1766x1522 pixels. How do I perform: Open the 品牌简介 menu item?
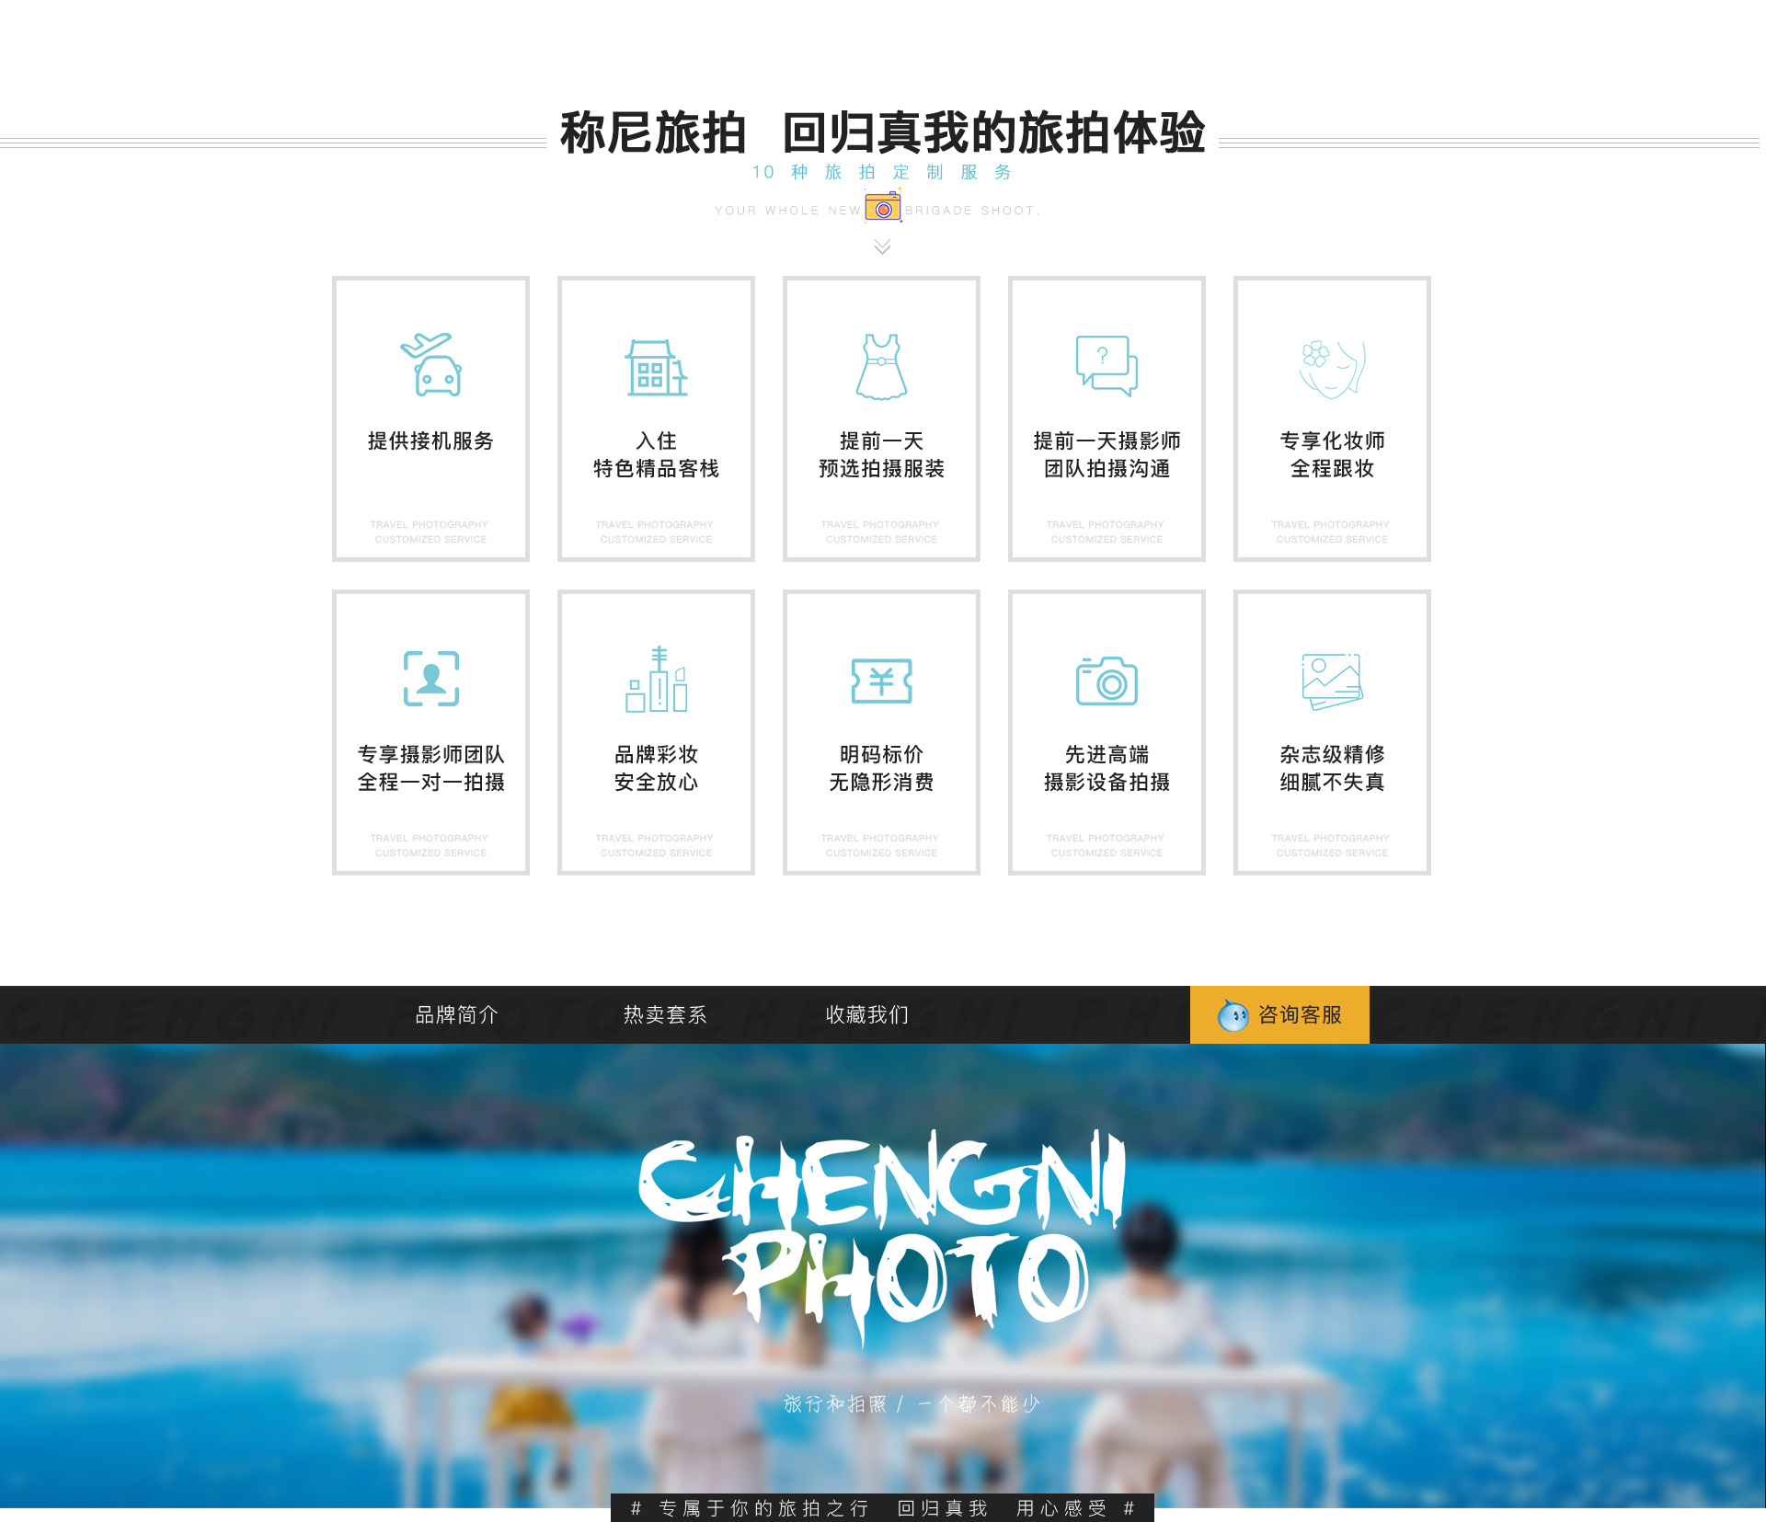457,1014
